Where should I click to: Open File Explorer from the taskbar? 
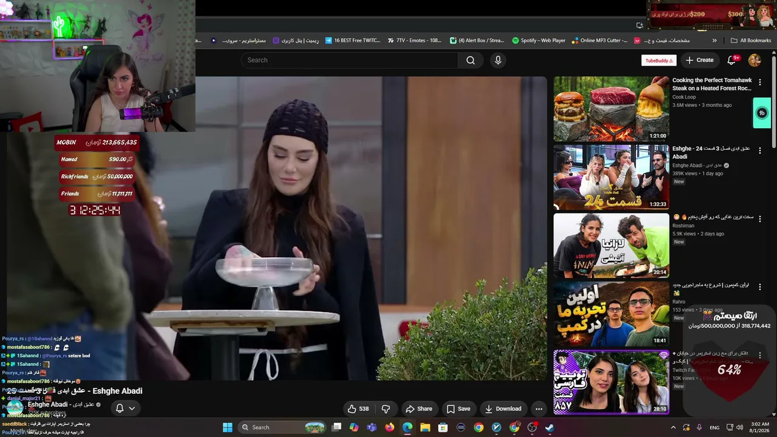(425, 427)
